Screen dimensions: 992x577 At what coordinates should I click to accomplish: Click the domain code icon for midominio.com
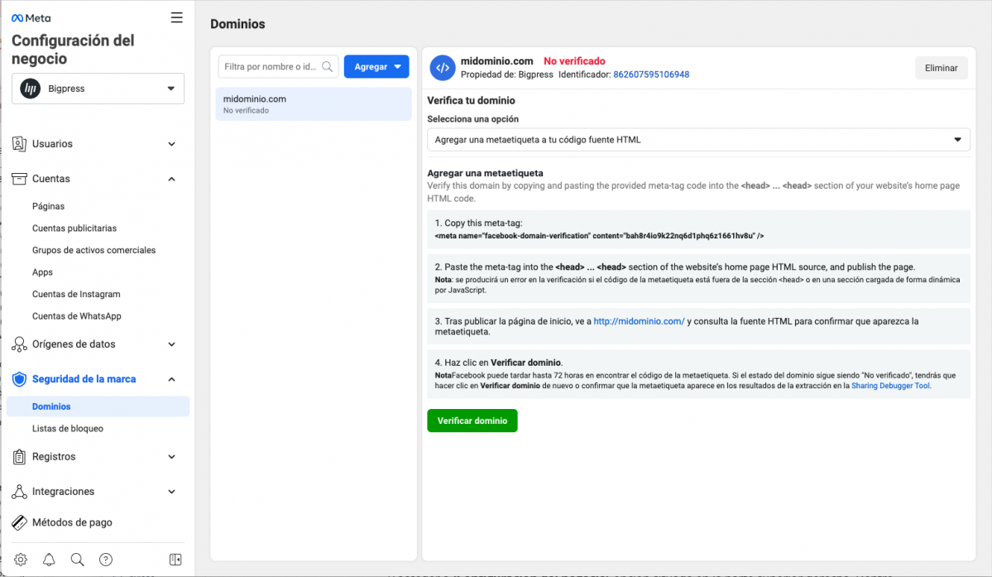tap(443, 68)
